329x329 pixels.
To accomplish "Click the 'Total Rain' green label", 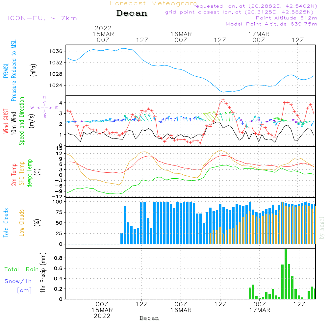I will (x=22, y=269).
